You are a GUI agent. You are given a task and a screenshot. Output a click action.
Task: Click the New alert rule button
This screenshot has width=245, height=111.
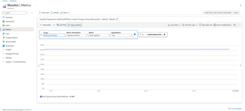[x=206, y=25]
